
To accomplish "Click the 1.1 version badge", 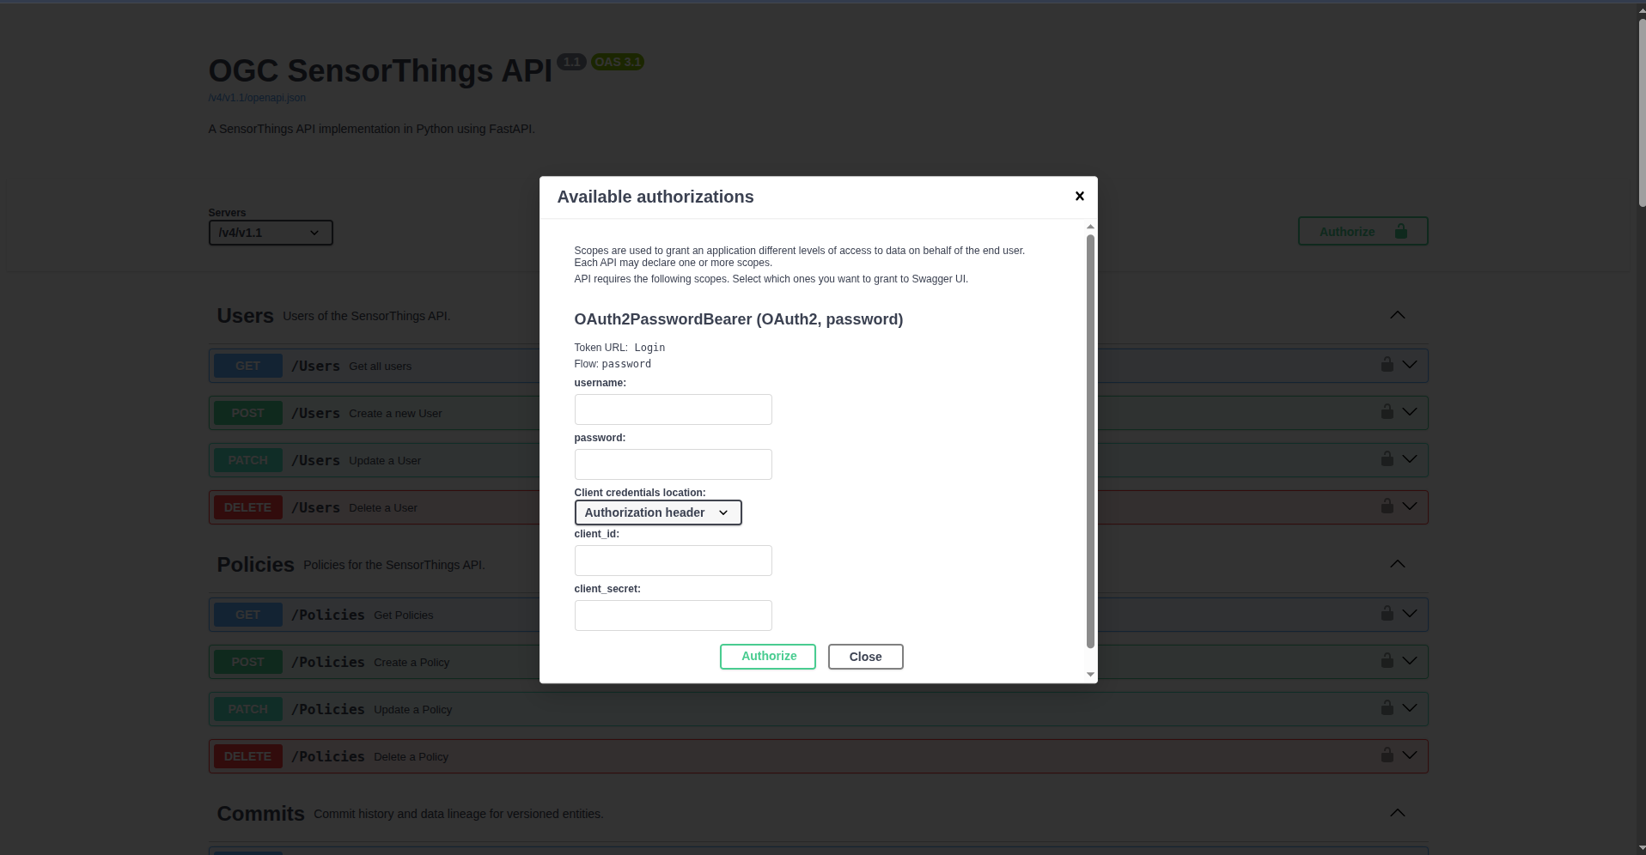I will (x=571, y=62).
